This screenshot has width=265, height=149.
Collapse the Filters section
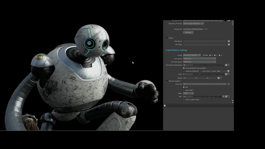pos(167,38)
